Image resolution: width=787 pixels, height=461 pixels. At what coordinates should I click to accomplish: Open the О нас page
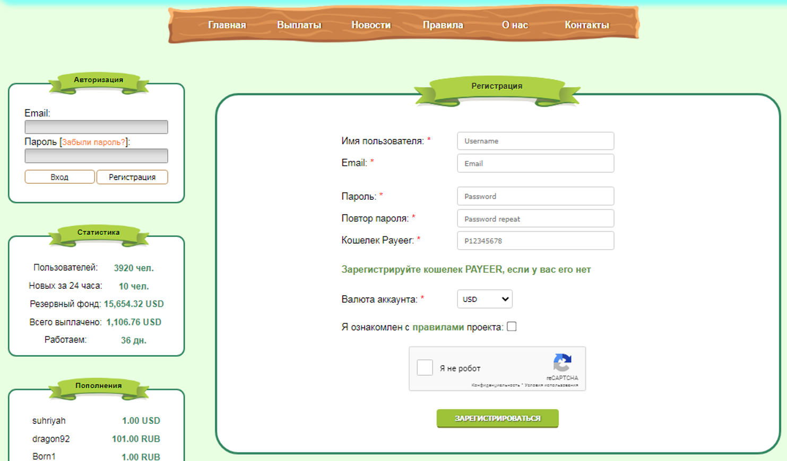click(515, 25)
